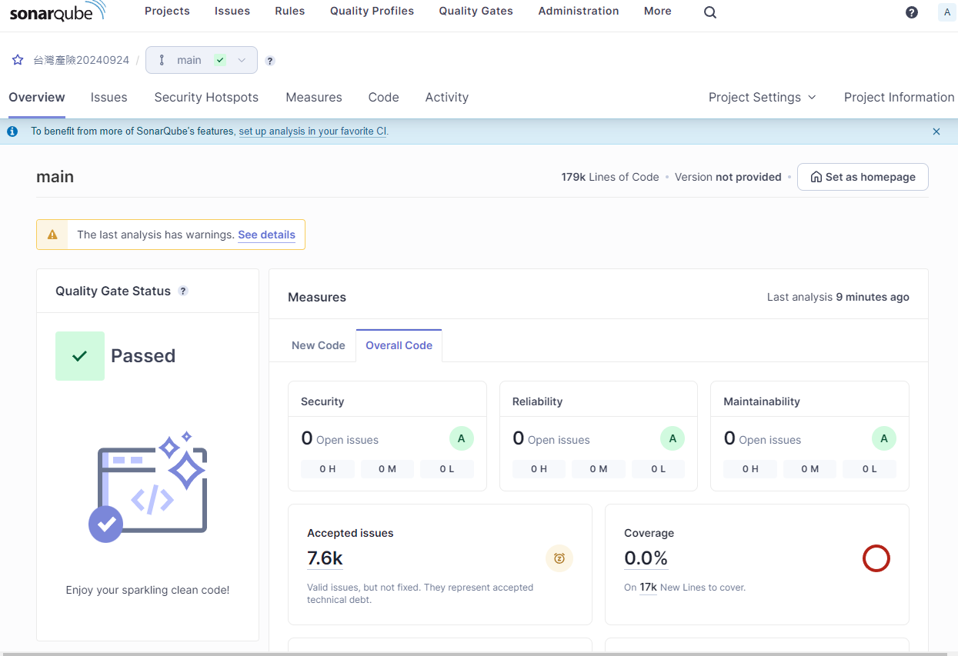958x656 pixels.
Task: Open the Quality Profiles menu item
Action: pos(372,11)
